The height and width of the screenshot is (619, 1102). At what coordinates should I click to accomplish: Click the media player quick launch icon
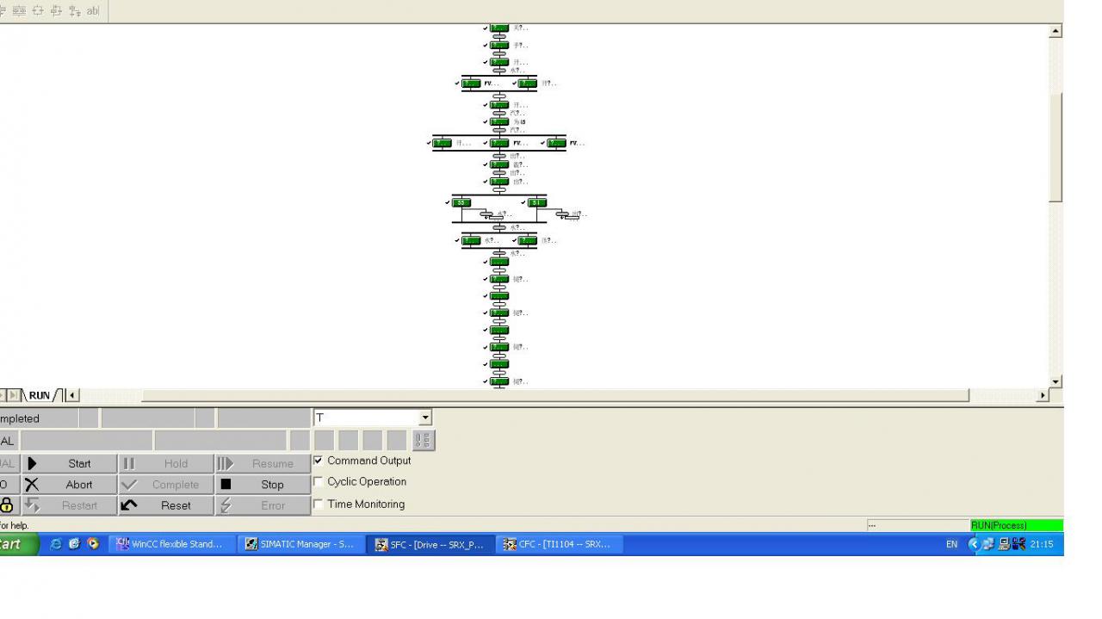click(x=93, y=544)
